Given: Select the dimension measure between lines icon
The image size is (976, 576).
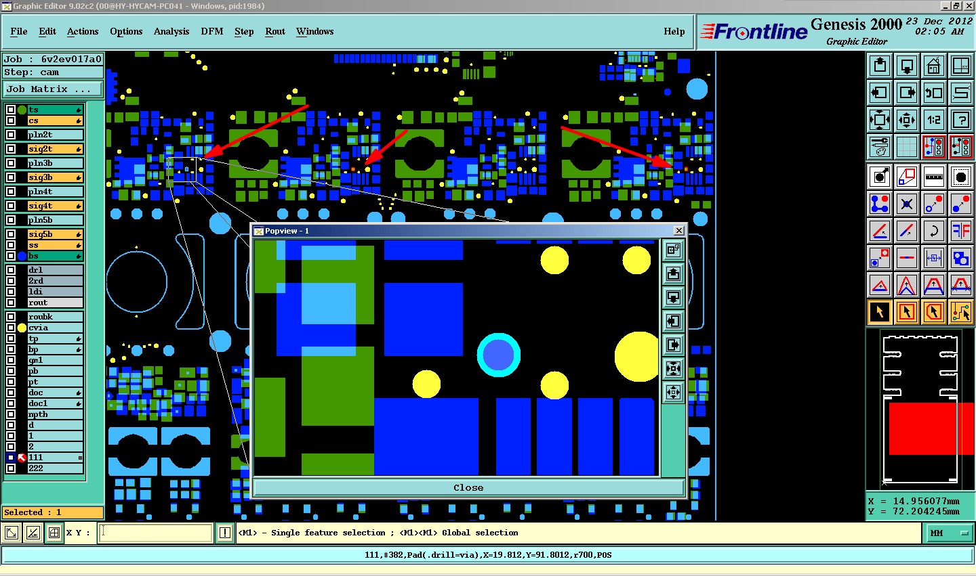Looking at the screenshot, I should 934,258.
